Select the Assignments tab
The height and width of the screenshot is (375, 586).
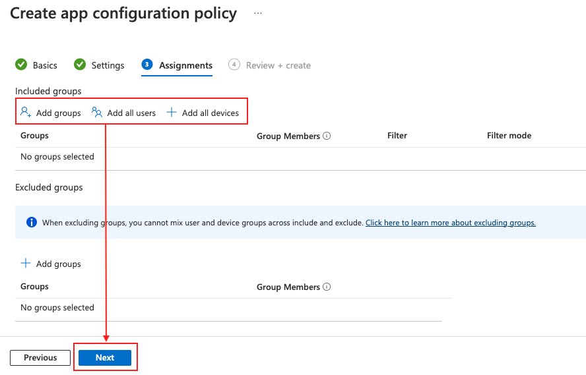tap(185, 65)
